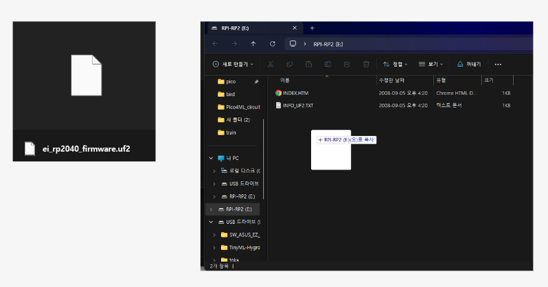Sort by 유형 column header
This screenshot has height=287, width=548.
[x=441, y=80]
